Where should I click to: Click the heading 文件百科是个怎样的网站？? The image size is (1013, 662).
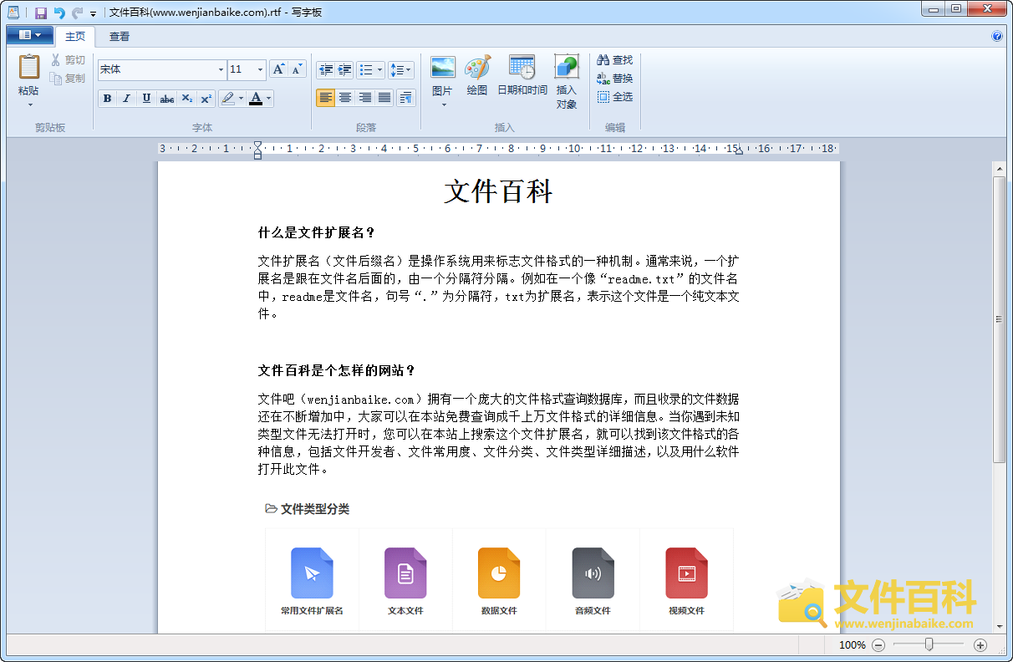(337, 370)
